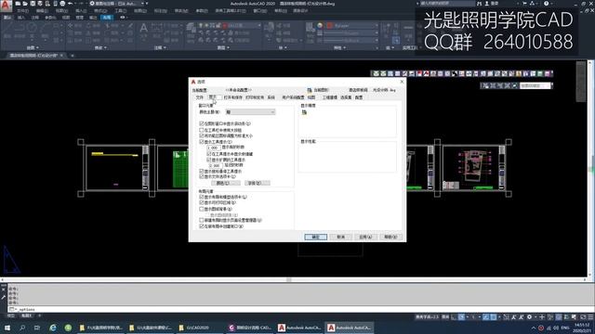
Task: Click the vertical scrollbar of the drawing area
Action: coord(589,169)
